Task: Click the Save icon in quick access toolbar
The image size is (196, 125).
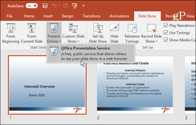Action: (x=45, y=6)
